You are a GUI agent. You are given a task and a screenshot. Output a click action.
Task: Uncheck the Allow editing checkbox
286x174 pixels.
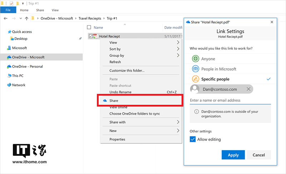click(x=193, y=139)
